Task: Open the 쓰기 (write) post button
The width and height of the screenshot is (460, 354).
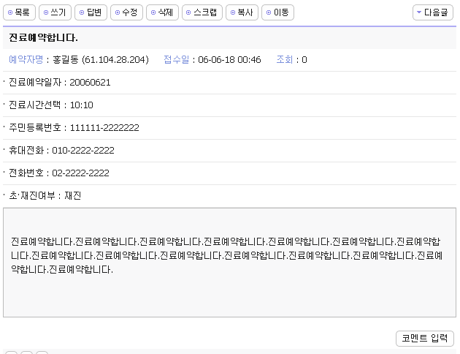Action: click(x=55, y=12)
